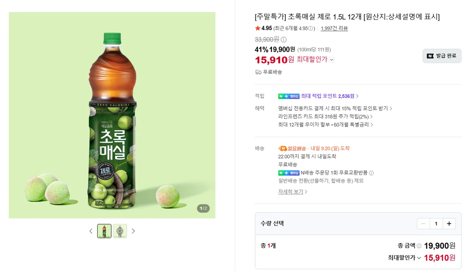470x271 pixels.
Task: Click the info icon next to 최근 6개월 rating
Action: click(x=311, y=28)
